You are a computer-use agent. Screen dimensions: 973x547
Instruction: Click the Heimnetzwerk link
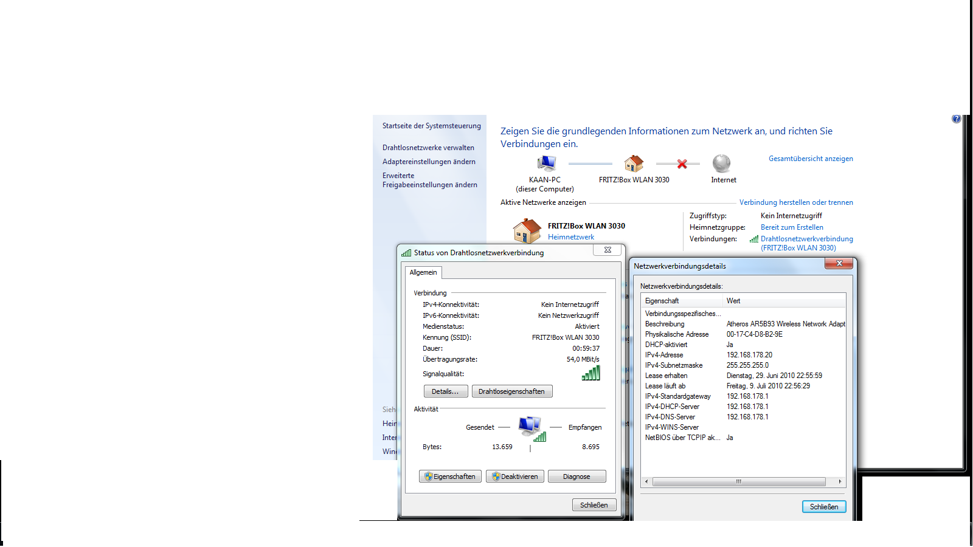570,237
